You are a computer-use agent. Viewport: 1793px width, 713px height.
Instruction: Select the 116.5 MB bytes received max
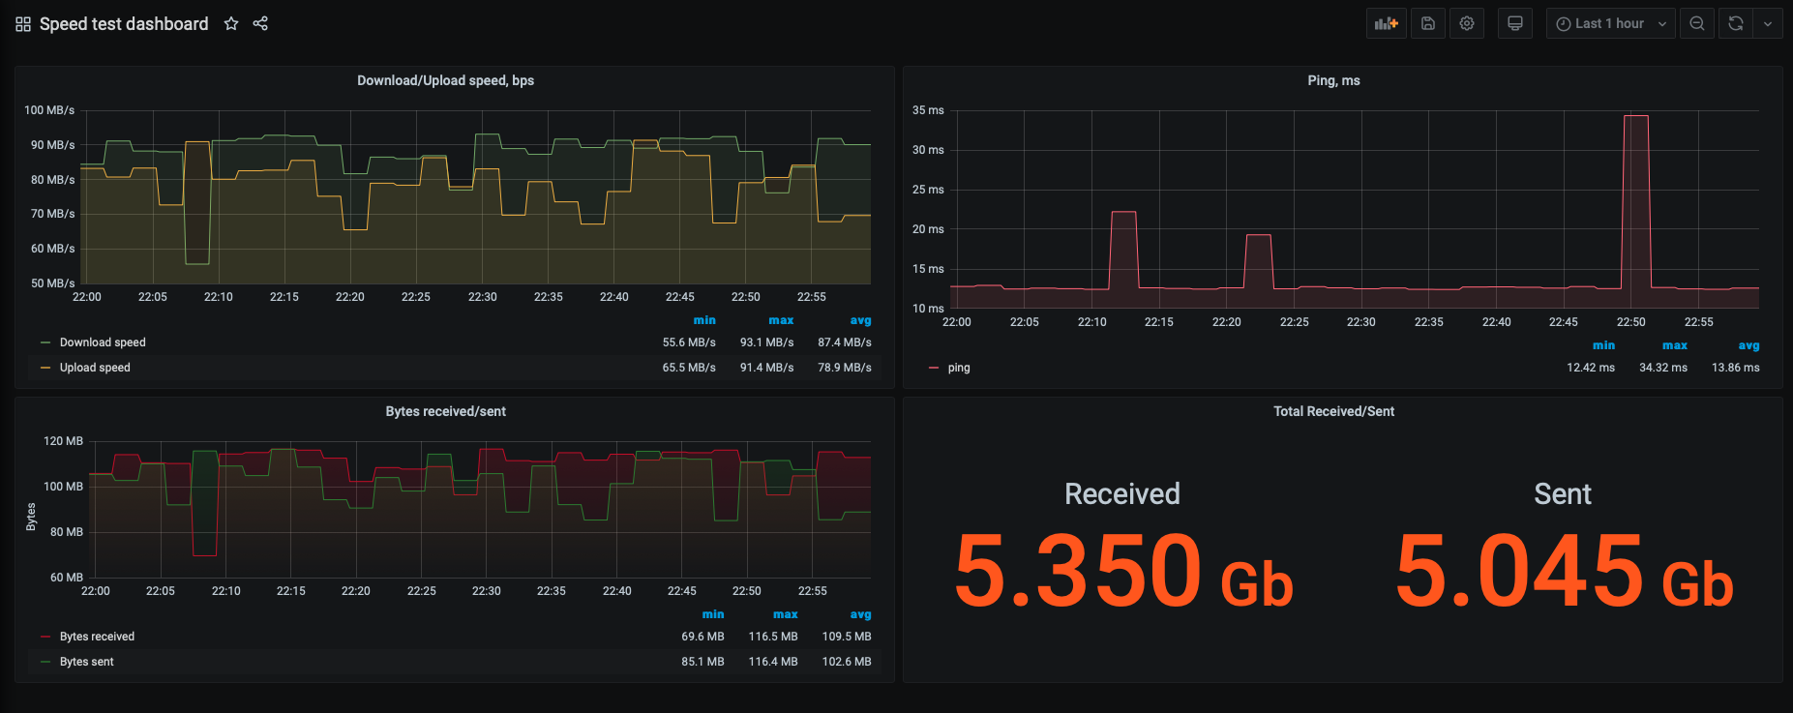click(x=773, y=637)
